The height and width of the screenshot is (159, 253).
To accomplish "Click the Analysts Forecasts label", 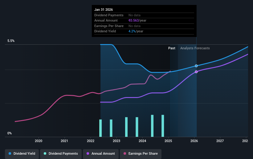I will tap(195, 48).
